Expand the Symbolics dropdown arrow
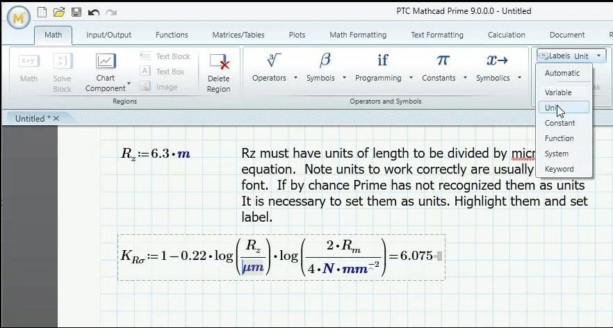Screen dimensions: 613x328 pos(519,78)
